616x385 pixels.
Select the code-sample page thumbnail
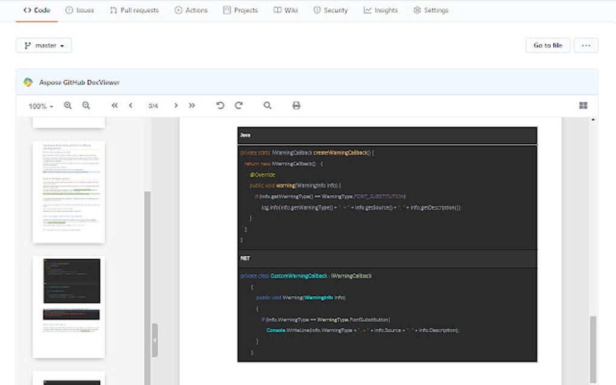pyautogui.click(x=68, y=308)
